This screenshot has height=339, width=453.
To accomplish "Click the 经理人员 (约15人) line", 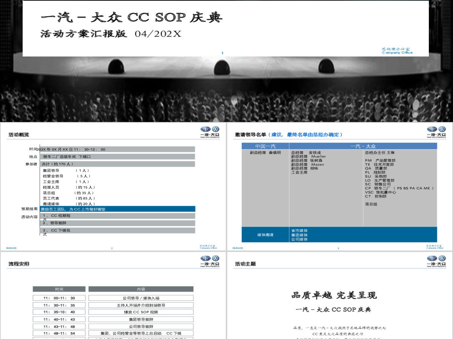I will [69, 187].
